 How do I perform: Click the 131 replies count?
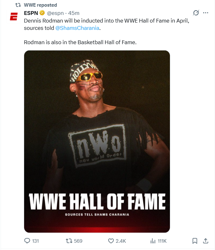pyautogui.click(x=35, y=241)
